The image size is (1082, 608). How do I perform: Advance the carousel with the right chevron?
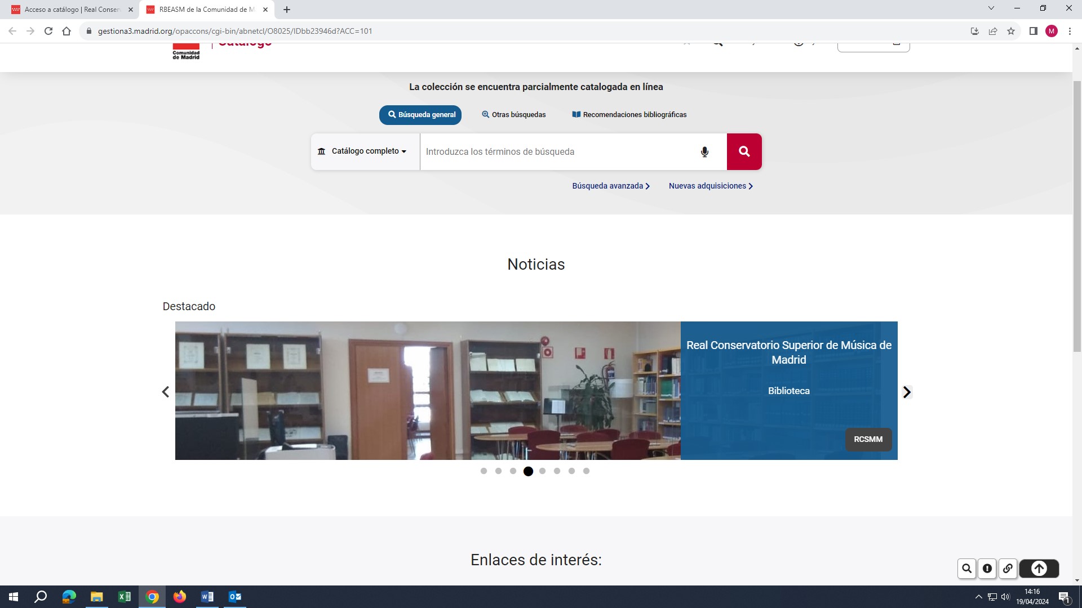click(907, 392)
